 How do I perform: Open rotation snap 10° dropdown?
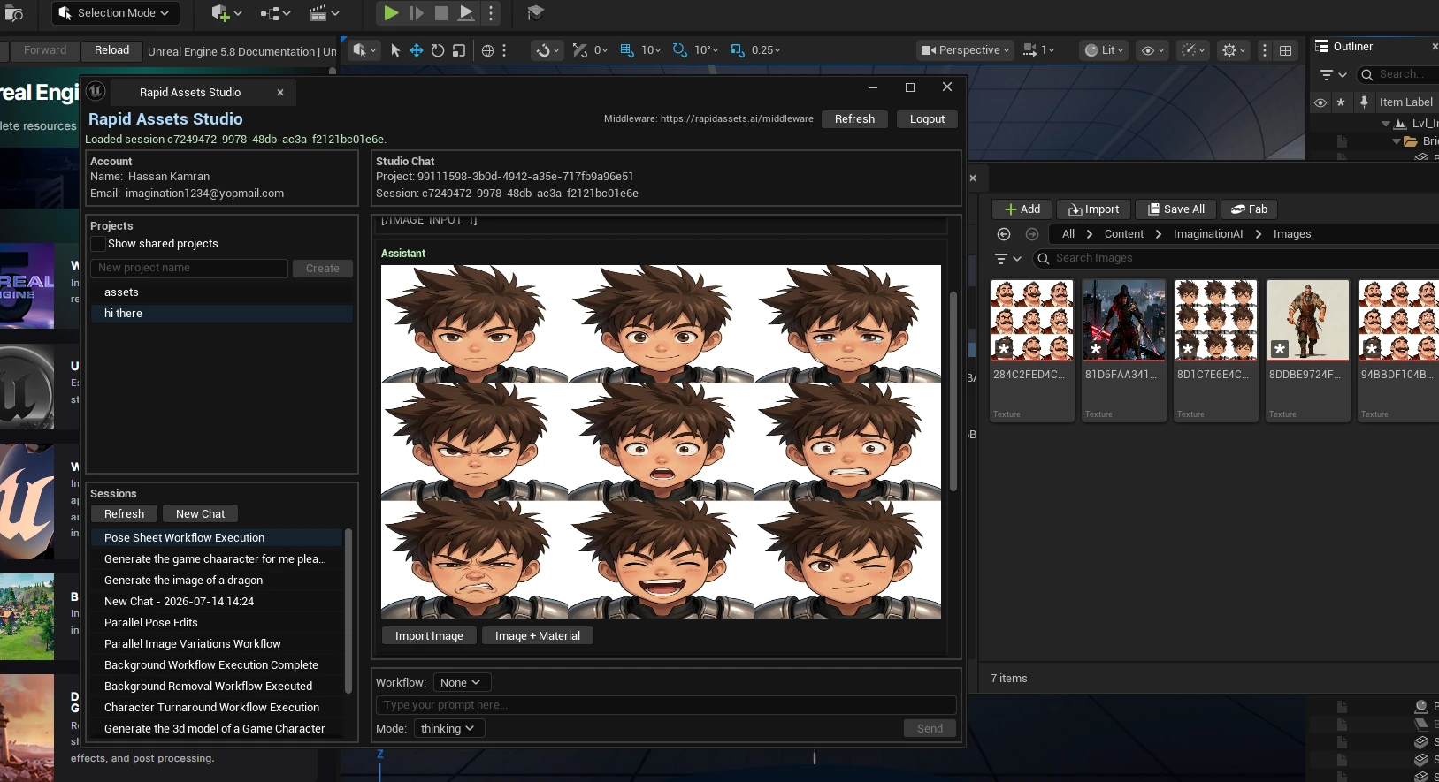pyautogui.click(x=706, y=50)
